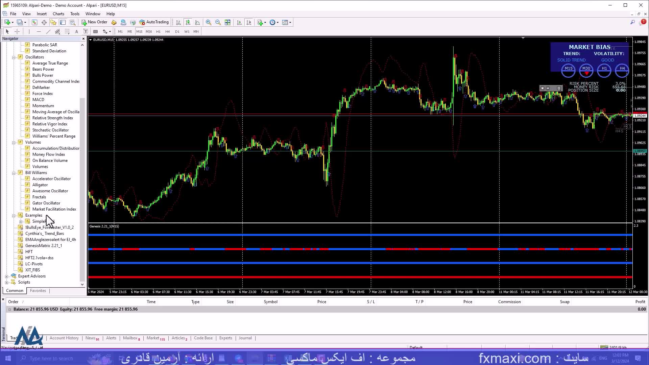Select the Awesome Oscillator indicator
649x365 pixels.
50,191
